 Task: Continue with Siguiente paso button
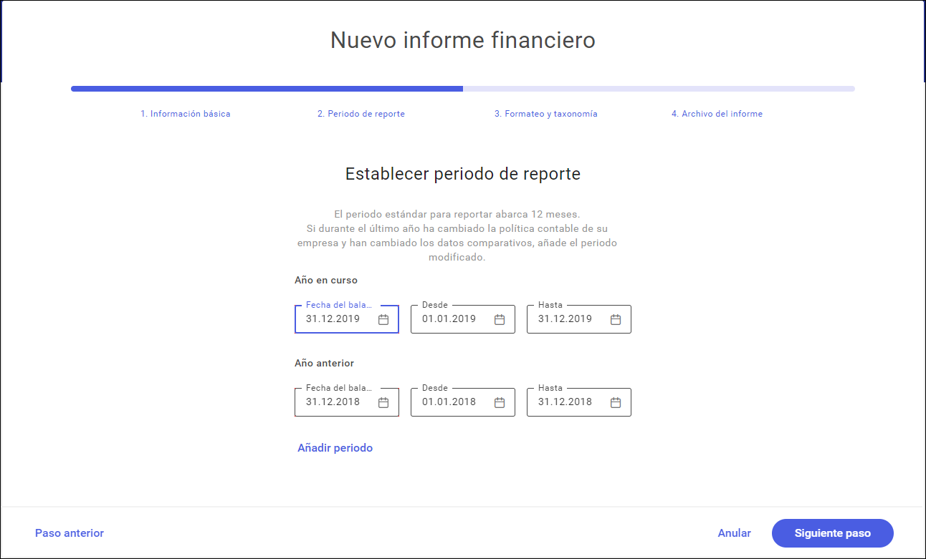833,533
